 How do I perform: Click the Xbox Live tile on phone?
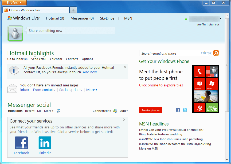(212, 108)
